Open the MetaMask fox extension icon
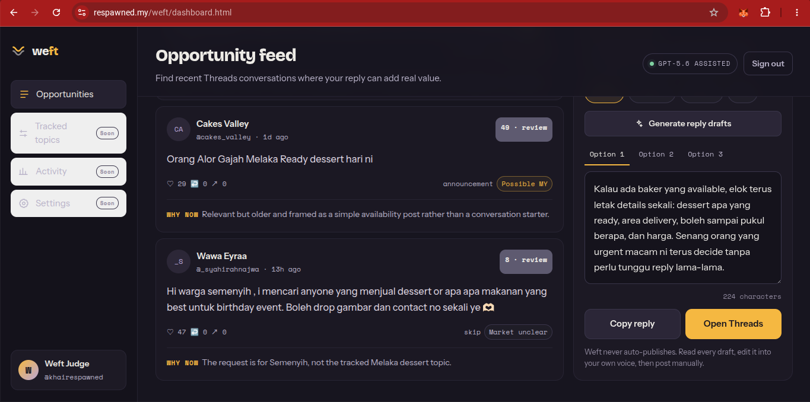This screenshot has width=810, height=402. [744, 12]
